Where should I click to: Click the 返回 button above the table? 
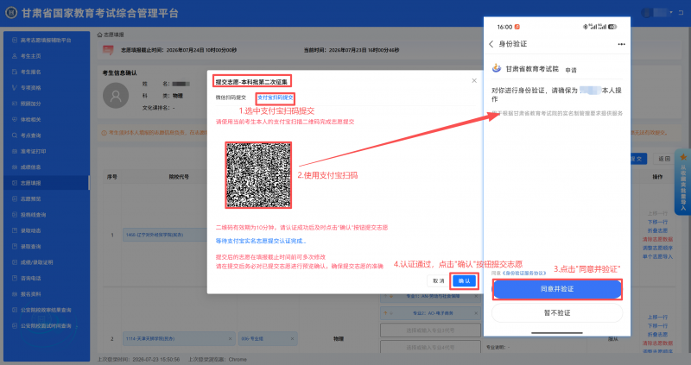pyautogui.click(x=663, y=159)
